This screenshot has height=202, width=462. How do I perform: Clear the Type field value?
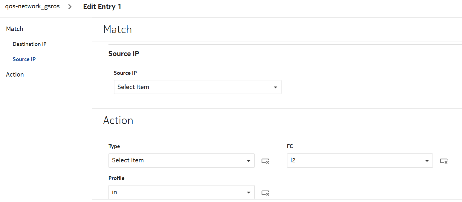(x=265, y=161)
